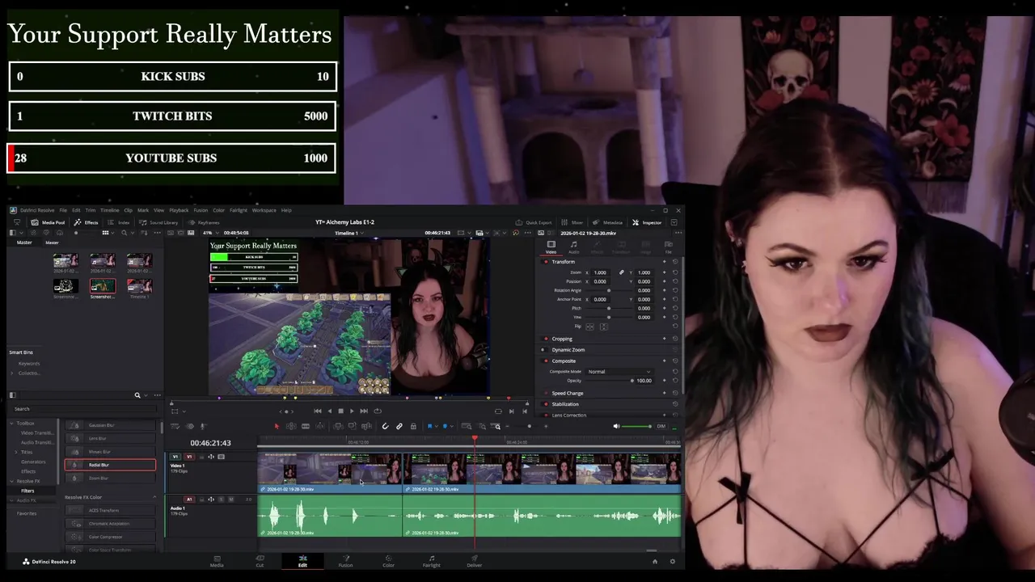Expand the Toolbox tree in Effects
This screenshot has width=1035, height=582.
12,423
